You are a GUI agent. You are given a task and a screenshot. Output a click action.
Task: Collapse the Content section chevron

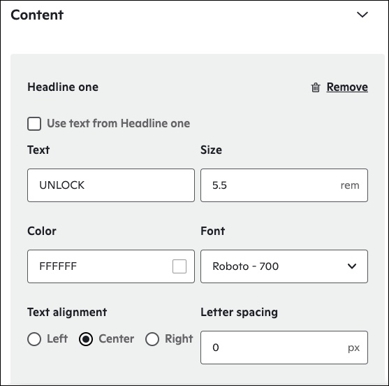[x=362, y=15]
